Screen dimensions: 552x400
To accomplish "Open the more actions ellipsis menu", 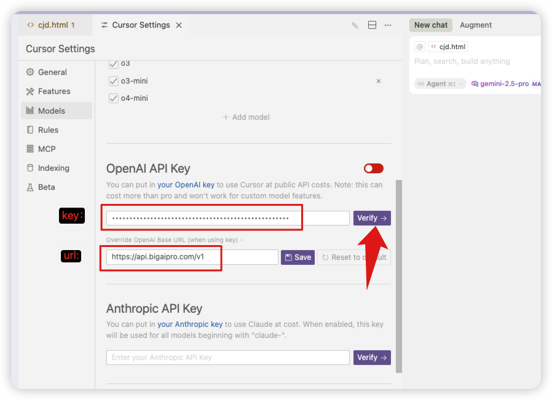I will 388,25.
